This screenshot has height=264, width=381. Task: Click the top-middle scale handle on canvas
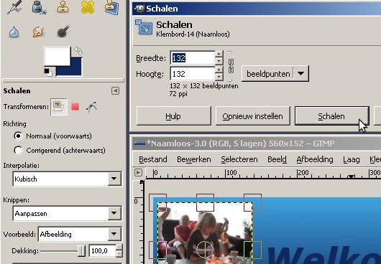205,202
